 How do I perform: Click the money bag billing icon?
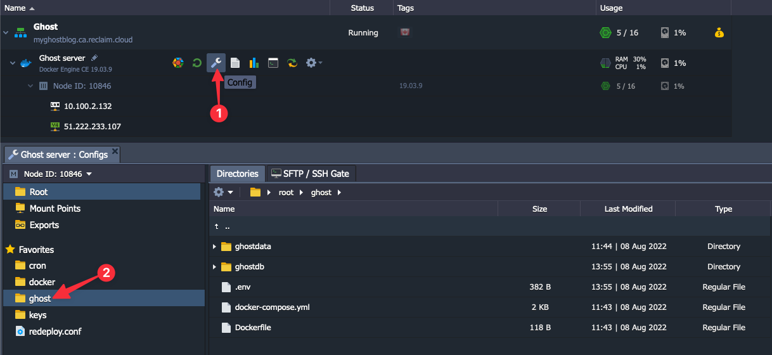pyautogui.click(x=719, y=32)
